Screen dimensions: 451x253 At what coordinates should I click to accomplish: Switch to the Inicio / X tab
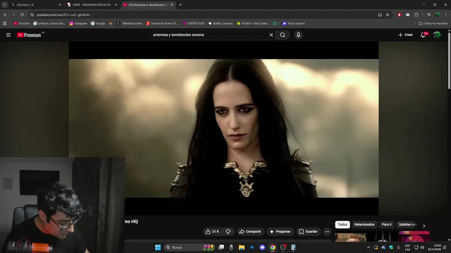point(35,5)
